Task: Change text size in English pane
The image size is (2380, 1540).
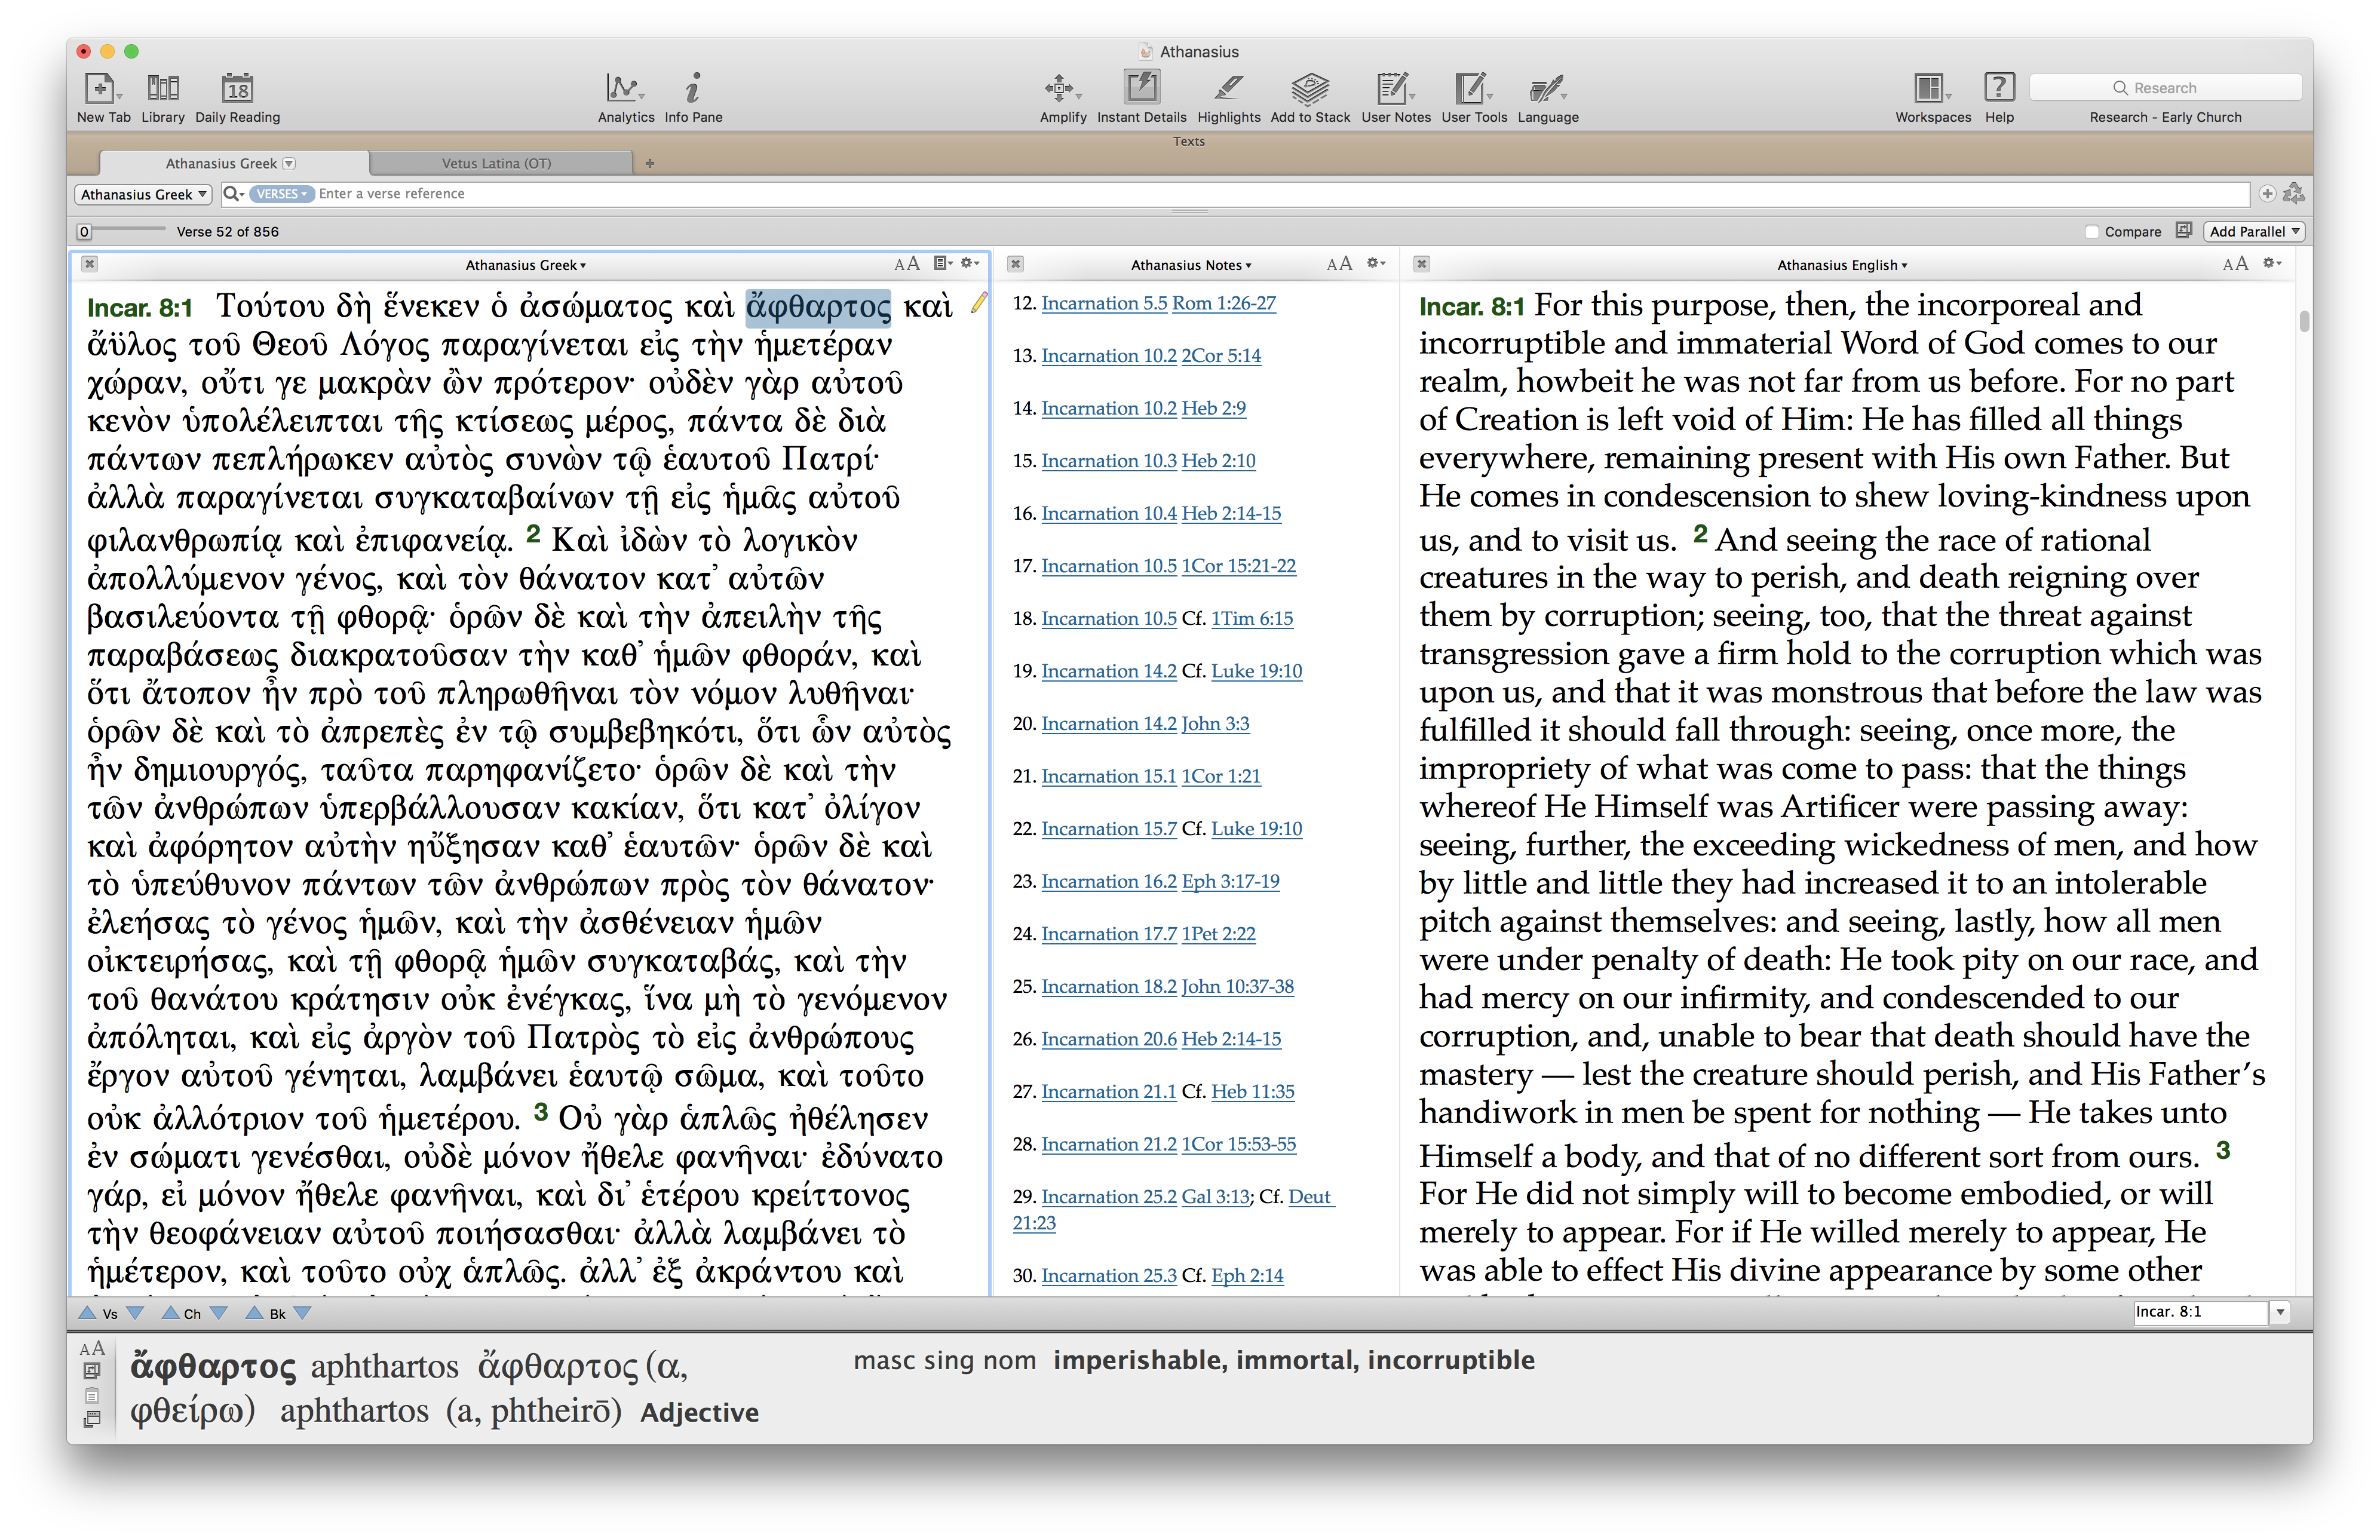Action: (2235, 264)
